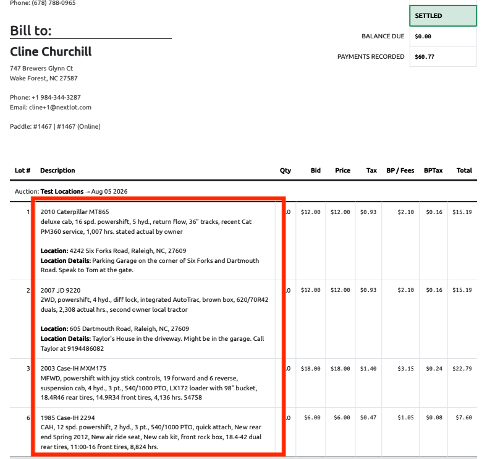Select the Payments Recorded $60.77 value
This screenshot has width=482, height=459.
tap(425, 57)
